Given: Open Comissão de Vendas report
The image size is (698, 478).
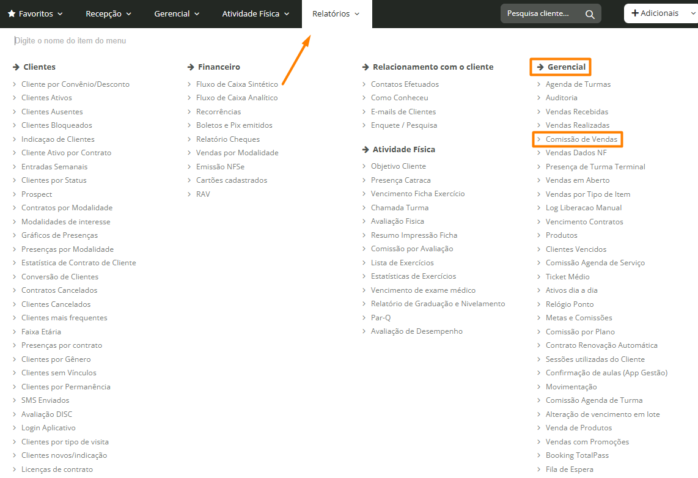Looking at the screenshot, I should coord(581,139).
